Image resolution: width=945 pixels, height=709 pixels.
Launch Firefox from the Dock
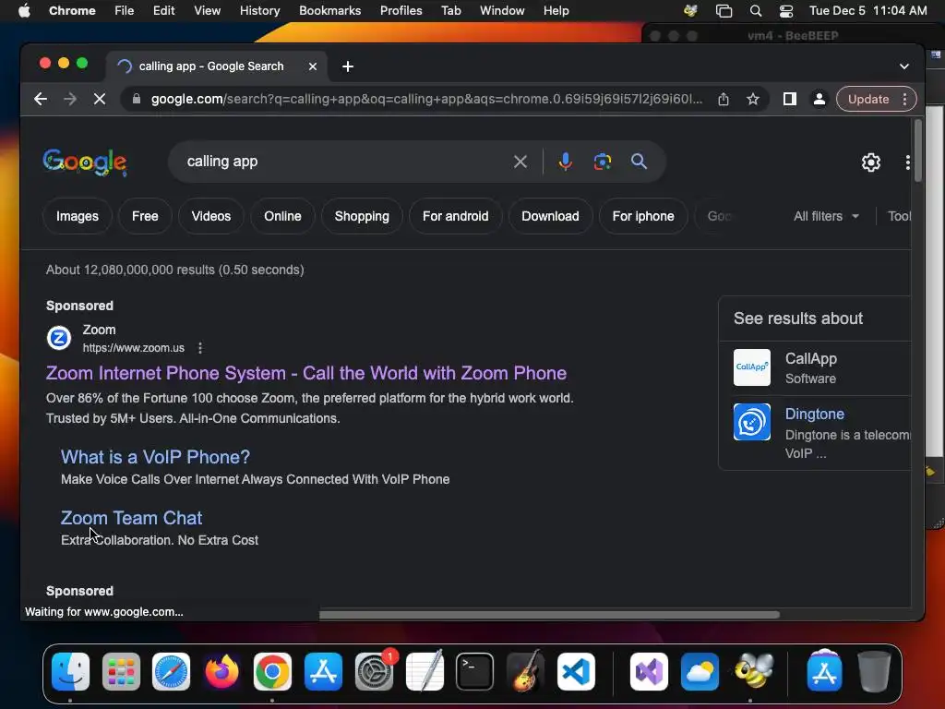coord(221,671)
